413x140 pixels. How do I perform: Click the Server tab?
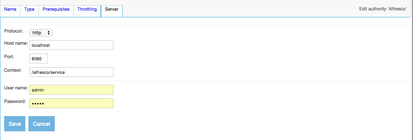click(x=112, y=9)
